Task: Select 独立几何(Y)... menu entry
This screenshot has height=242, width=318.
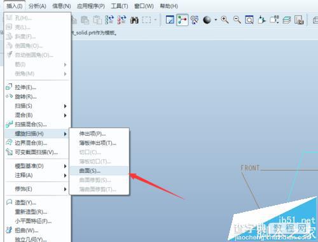Action: (37, 239)
